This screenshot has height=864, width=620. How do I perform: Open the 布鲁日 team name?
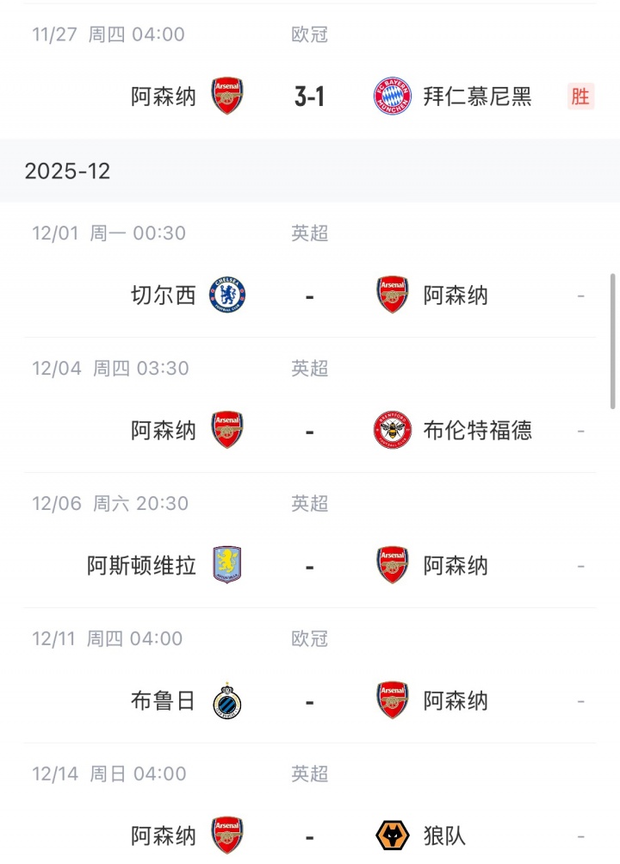pyautogui.click(x=164, y=701)
